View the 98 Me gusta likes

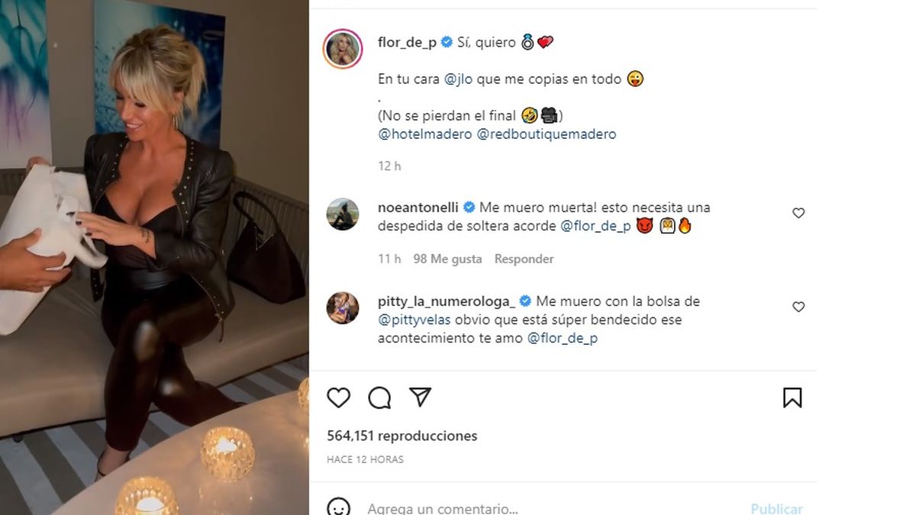click(447, 259)
